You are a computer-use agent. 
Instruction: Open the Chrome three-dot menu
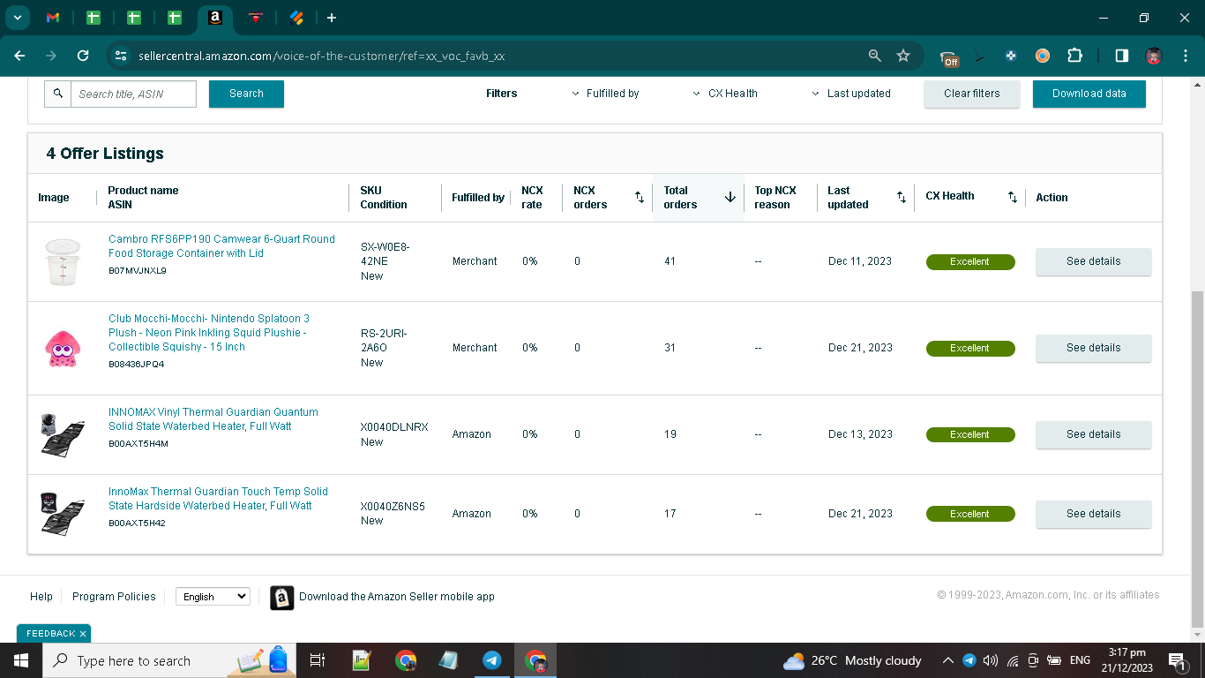pyautogui.click(x=1185, y=56)
